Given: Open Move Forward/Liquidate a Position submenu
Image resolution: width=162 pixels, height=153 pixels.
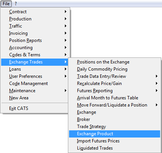Looking at the screenshot, I should [x=115, y=105].
